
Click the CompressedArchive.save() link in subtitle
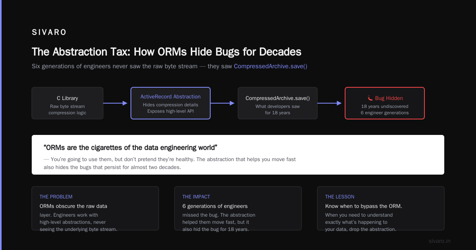pos(271,66)
